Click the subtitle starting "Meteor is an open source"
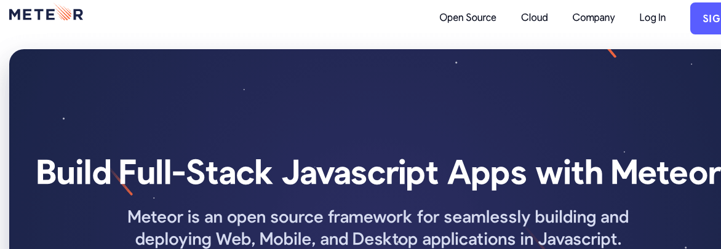 point(378,228)
